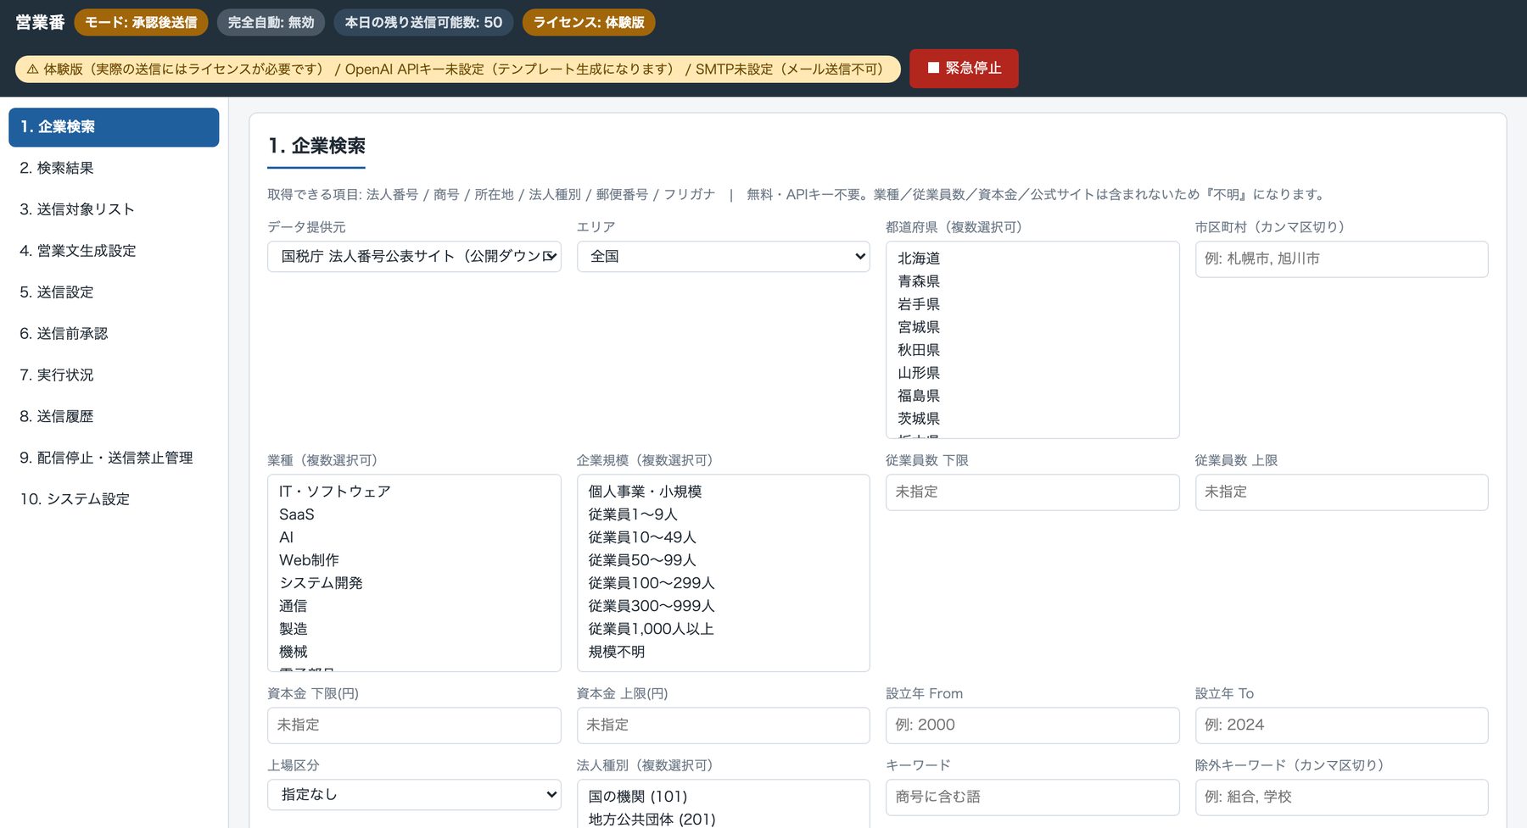This screenshot has height=828, width=1527.
Task: Select Web制作 in the industry list
Action: click(414, 560)
